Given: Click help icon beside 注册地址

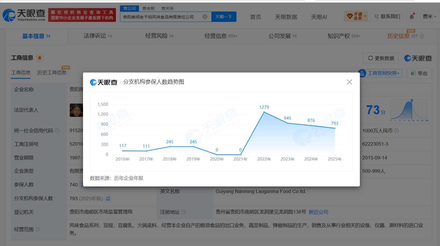Looking at the screenshot, I should point(184,212).
